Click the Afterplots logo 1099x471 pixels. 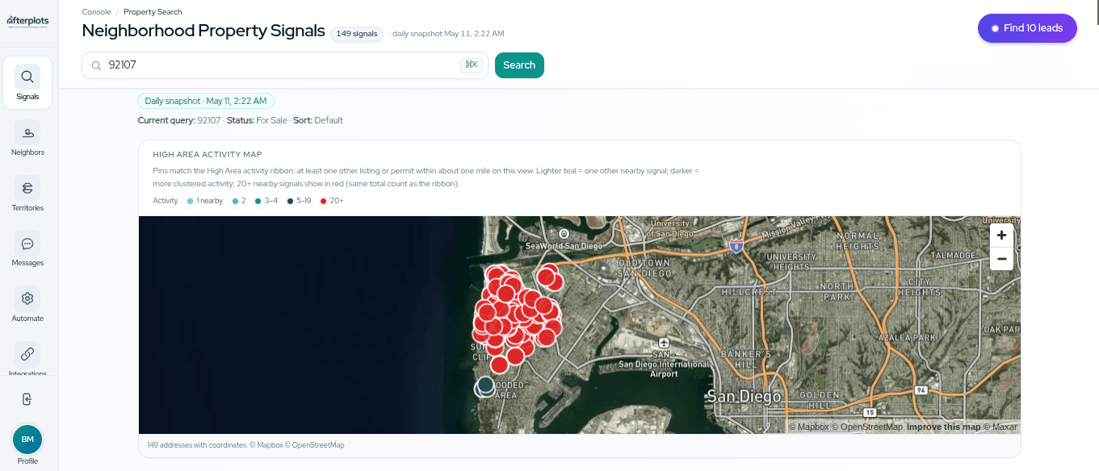pyautogui.click(x=27, y=22)
